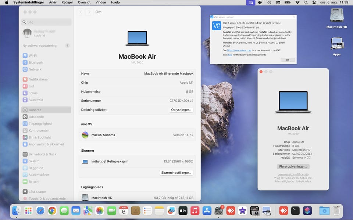Click the Søg search field

[46, 22]
